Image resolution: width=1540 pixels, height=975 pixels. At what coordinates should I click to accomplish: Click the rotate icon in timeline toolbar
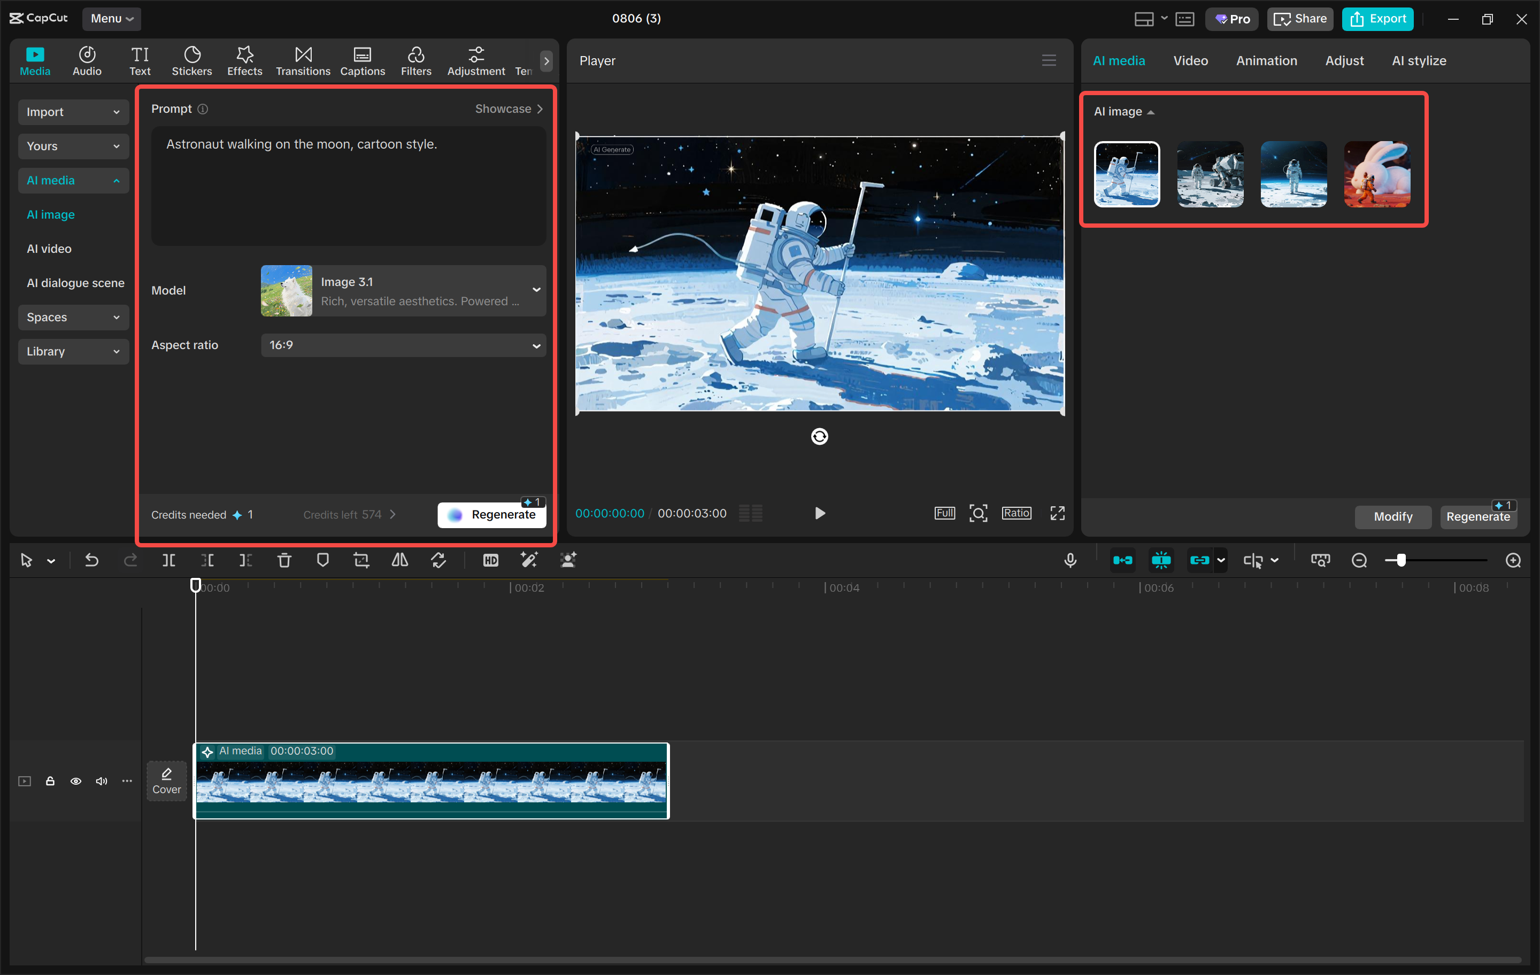438,560
